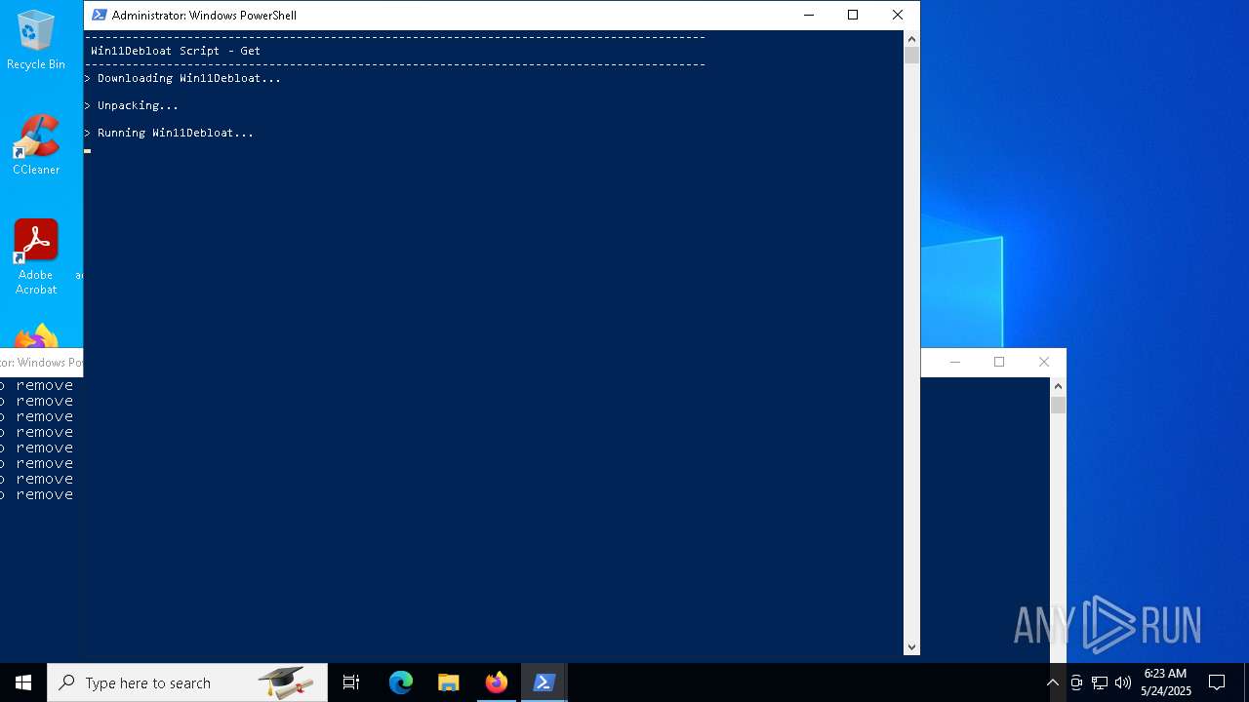
Task: Click the front PowerShell scrollbar down arrow
Action: pos(911,646)
